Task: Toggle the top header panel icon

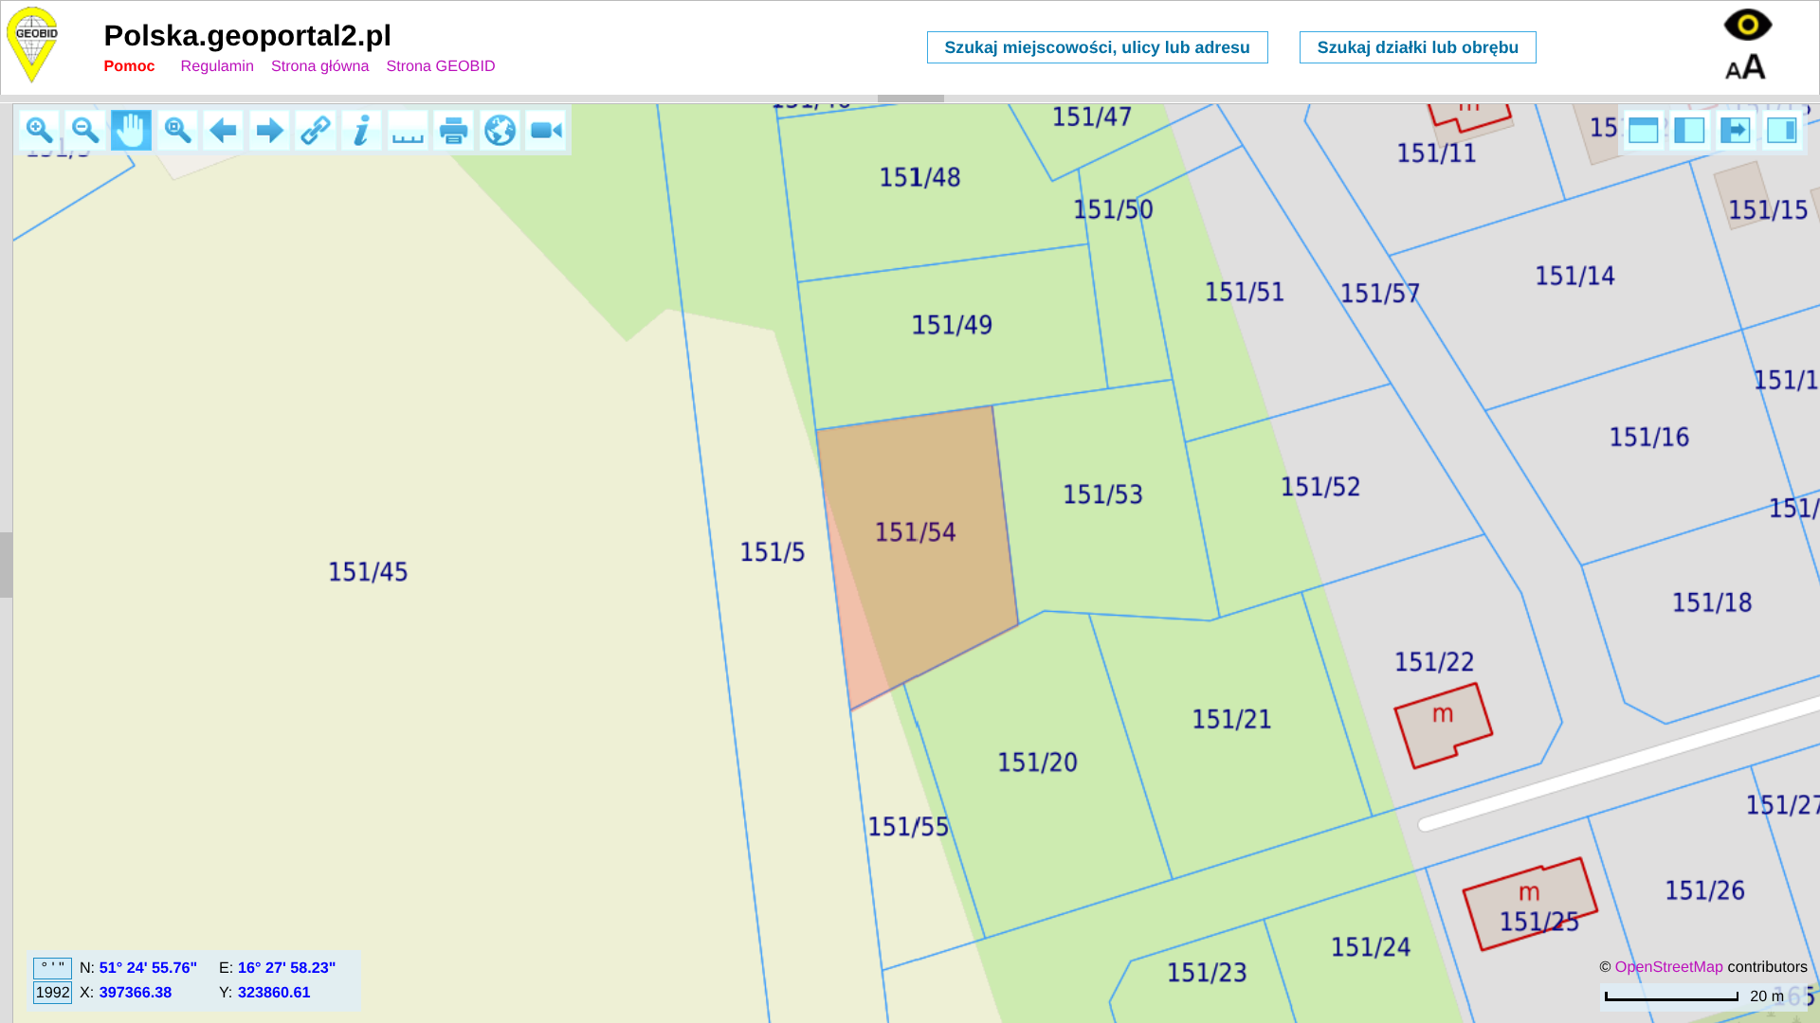Action: (1644, 131)
